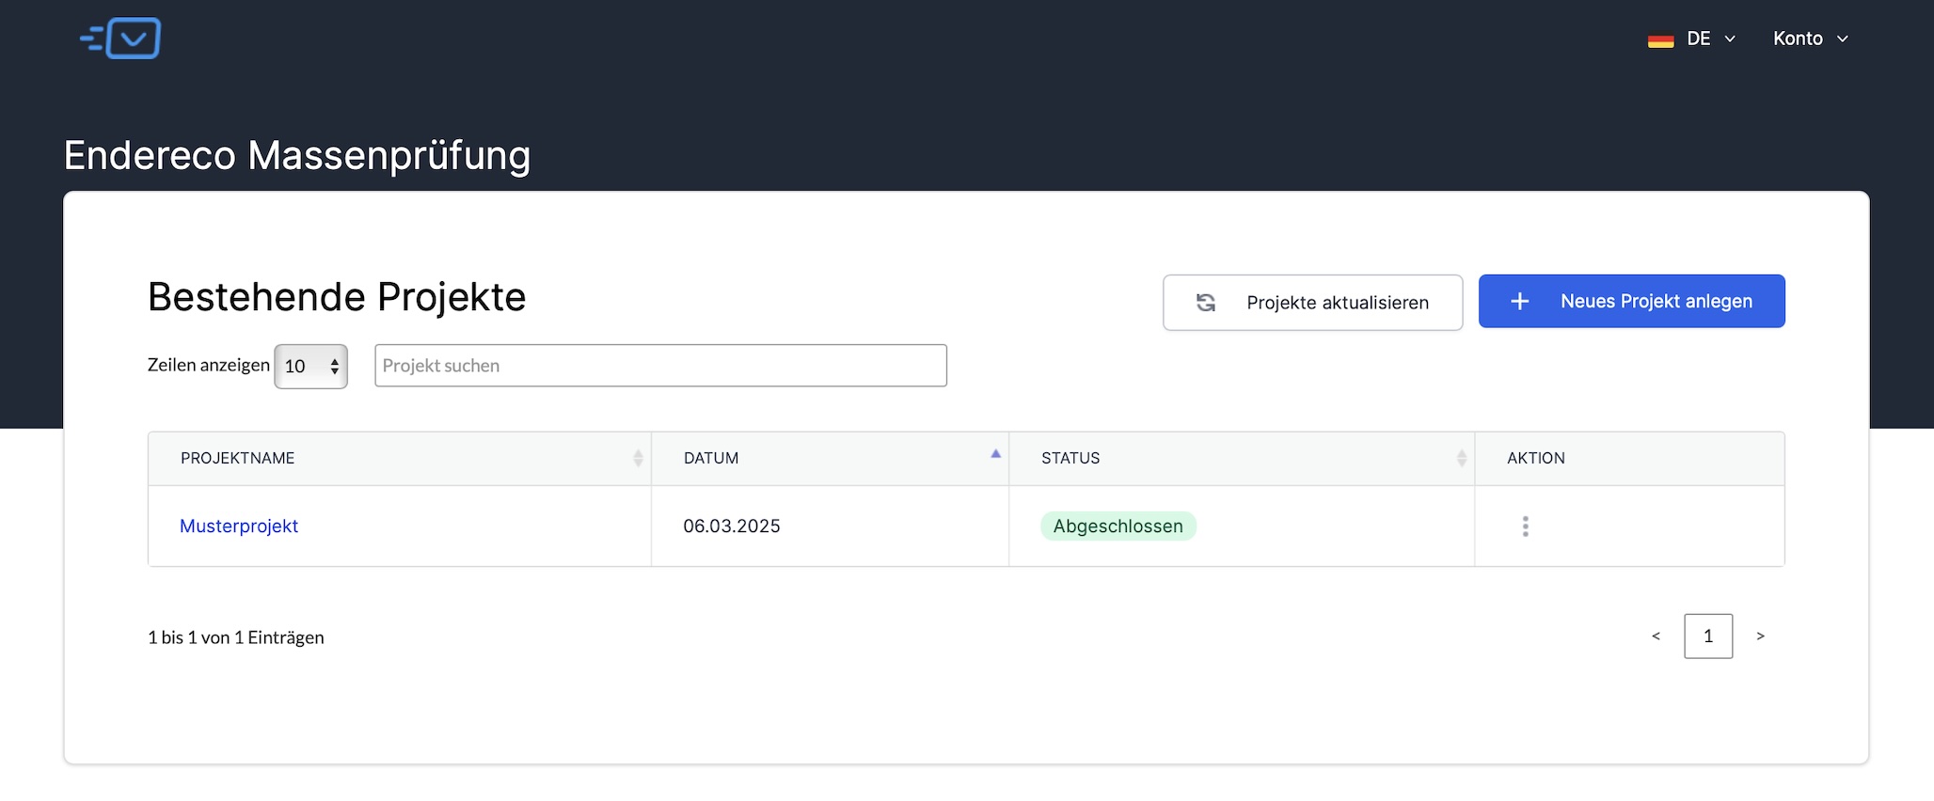Click the Bestehende Projekte heading
This screenshot has height=801, width=1934.
pos(337,297)
